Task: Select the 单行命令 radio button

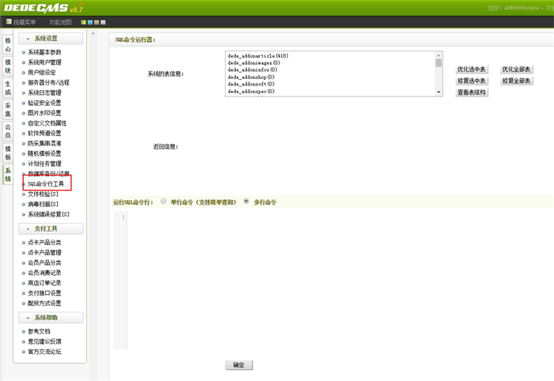Action: click(164, 202)
